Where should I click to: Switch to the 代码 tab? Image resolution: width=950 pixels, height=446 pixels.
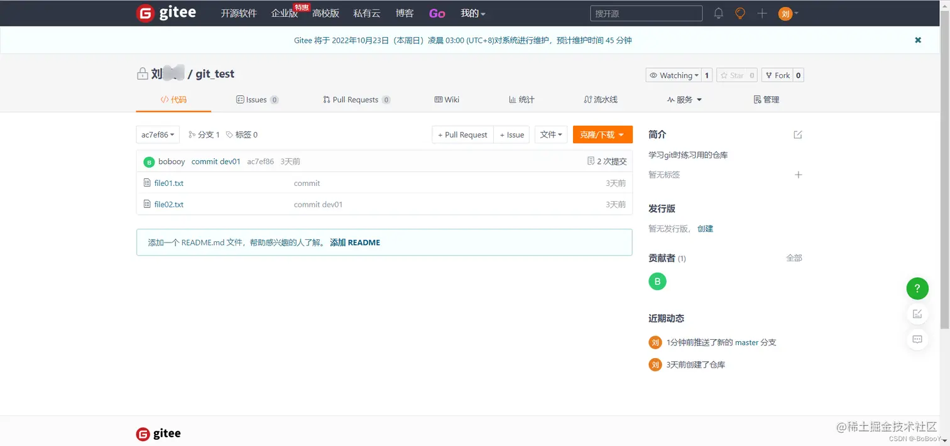click(173, 99)
